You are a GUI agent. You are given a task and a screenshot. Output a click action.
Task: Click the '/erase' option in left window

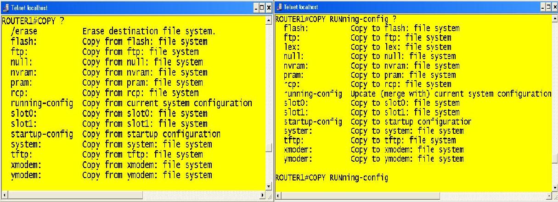coord(24,32)
